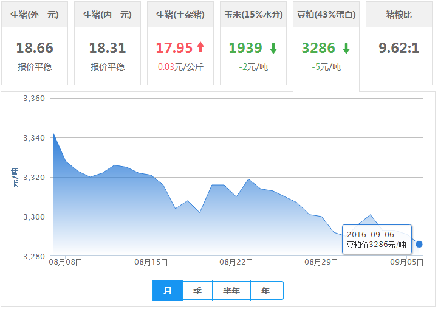This screenshot has height=309, width=438.
Task: Click the 08月29日 axis label
Action: [x=321, y=262]
